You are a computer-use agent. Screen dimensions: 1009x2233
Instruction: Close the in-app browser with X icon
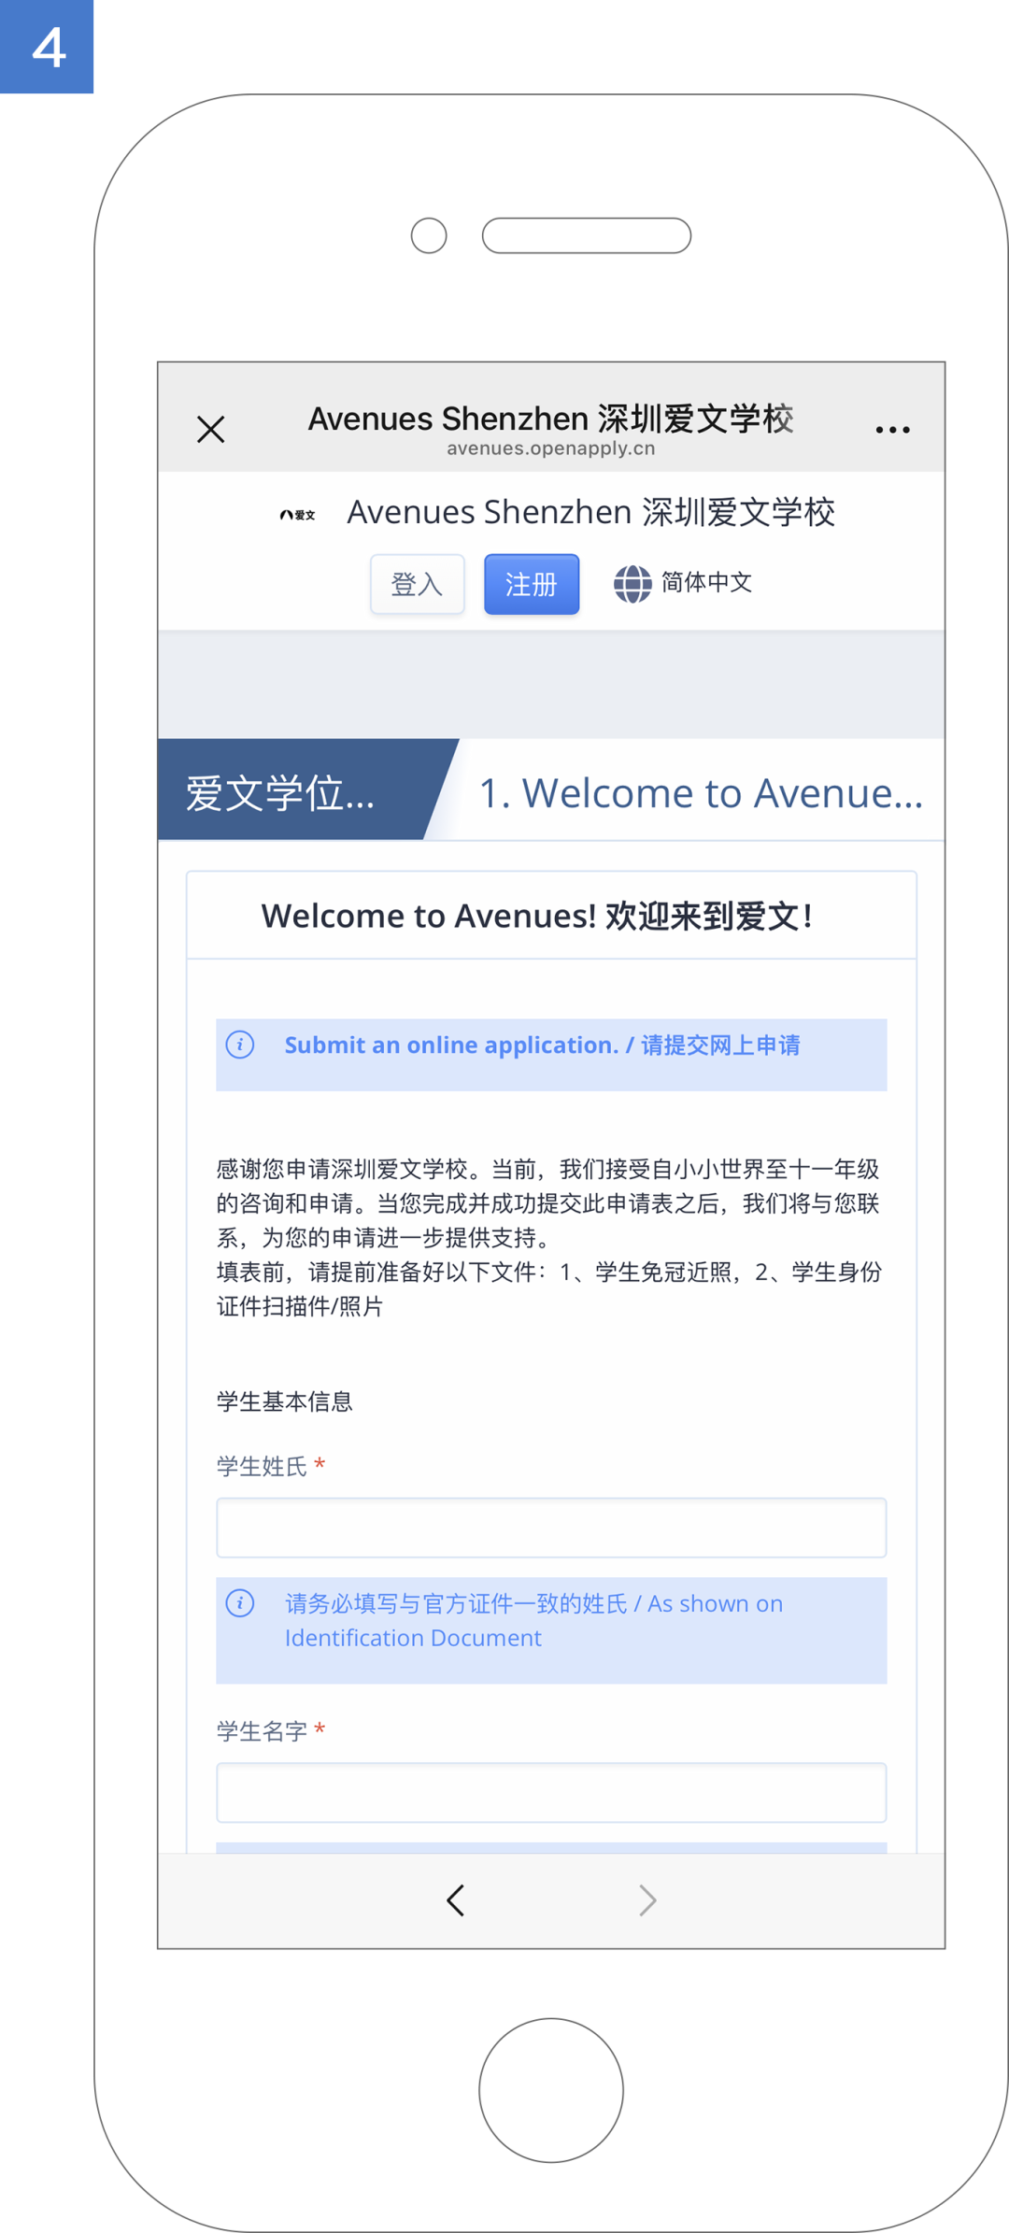tap(211, 430)
